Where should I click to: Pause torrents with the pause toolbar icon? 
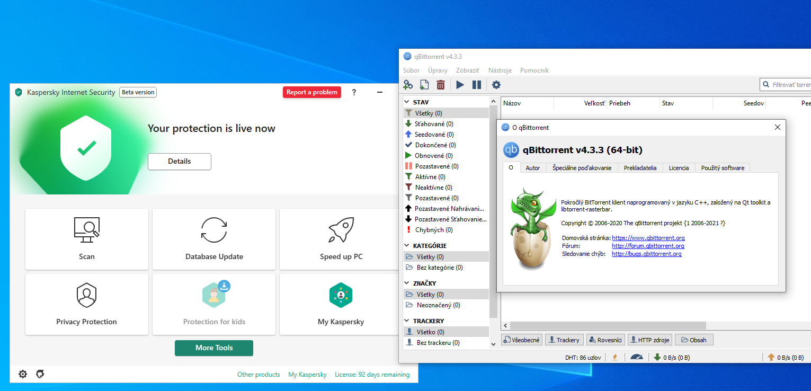(477, 85)
